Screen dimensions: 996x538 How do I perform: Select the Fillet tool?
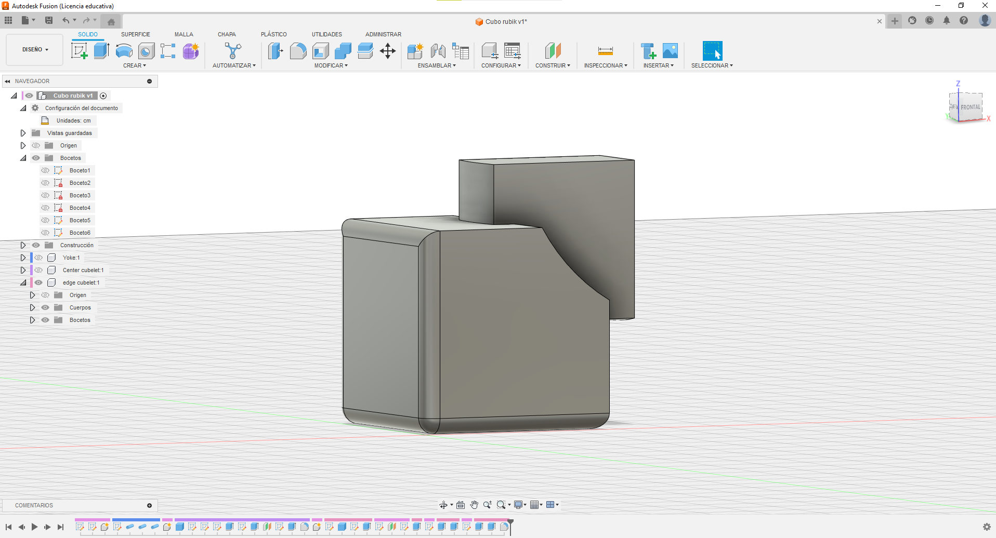(x=298, y=51)
